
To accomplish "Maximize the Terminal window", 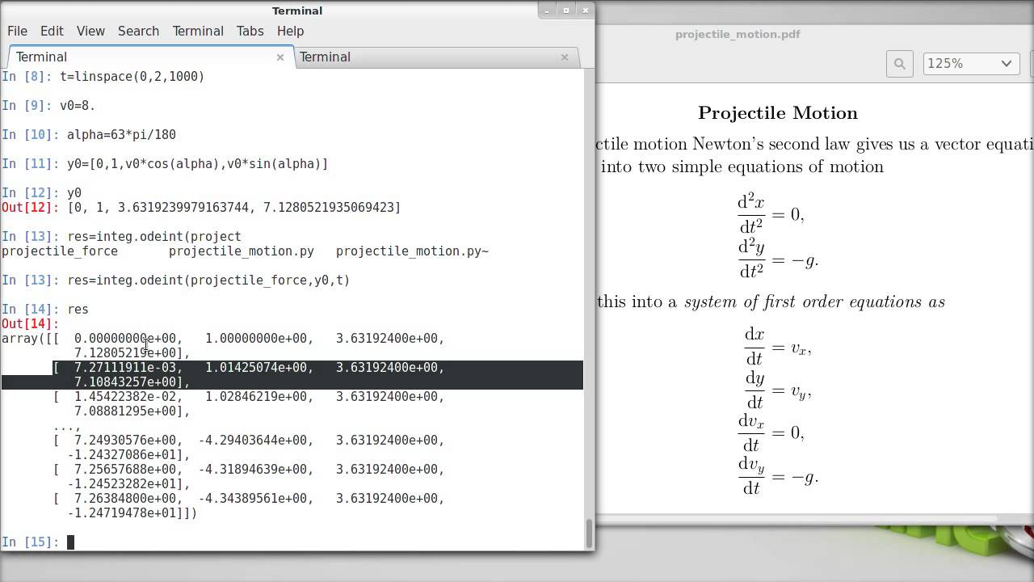I will click(x=566, y=11).
